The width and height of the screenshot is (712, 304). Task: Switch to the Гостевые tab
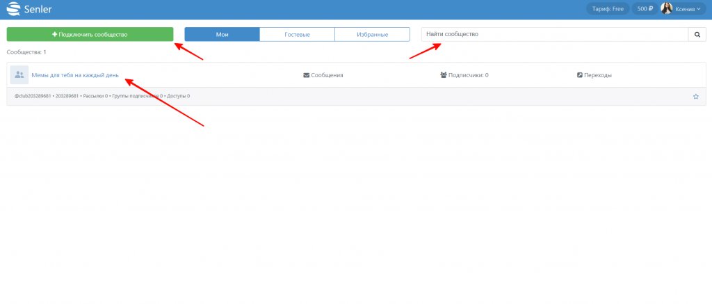click(297, 34)
